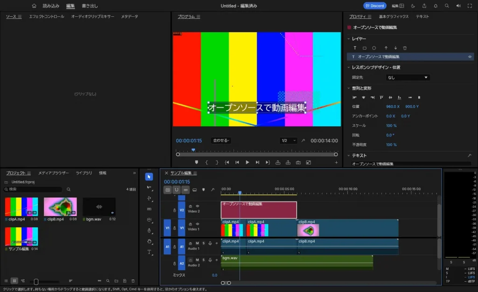Image resolution: width=478 pixels, height=292 pixels.
Task: Solo the Audio 2 track
Action: (204, 260)
